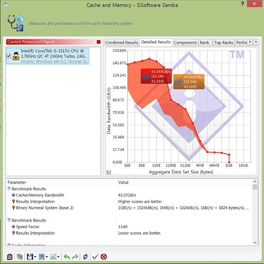264x264 pixels.
Task: Click the copy results icon in bottom toolbar
Action: pos(20,257)
